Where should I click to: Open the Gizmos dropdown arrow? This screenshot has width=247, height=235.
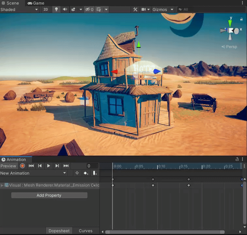[172, 9]
